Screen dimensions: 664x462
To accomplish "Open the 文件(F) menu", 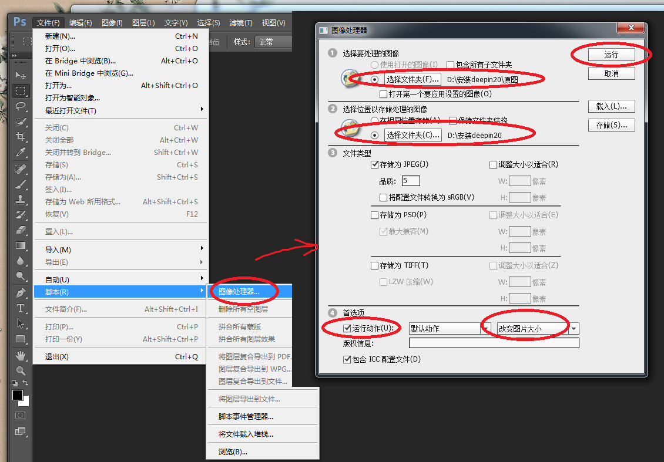I will tap(48, 22).
